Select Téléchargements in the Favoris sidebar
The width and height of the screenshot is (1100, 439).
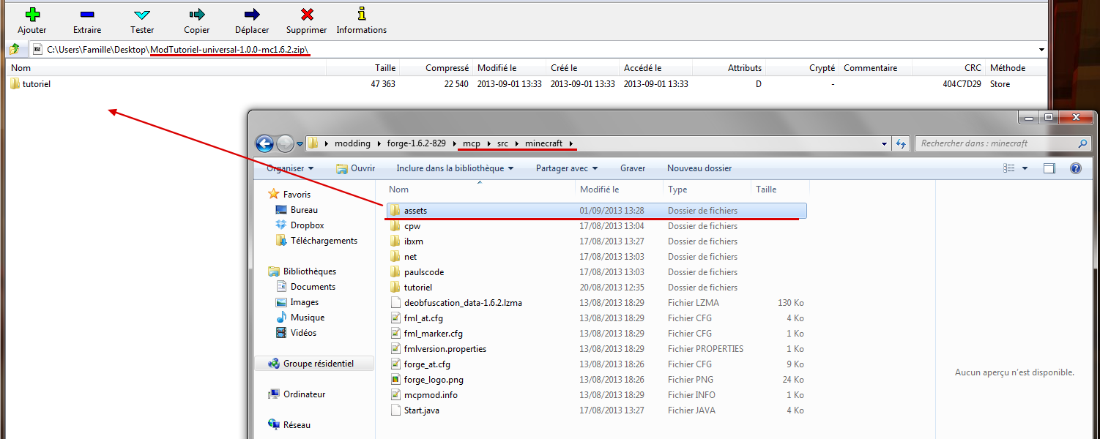(324, 241)
